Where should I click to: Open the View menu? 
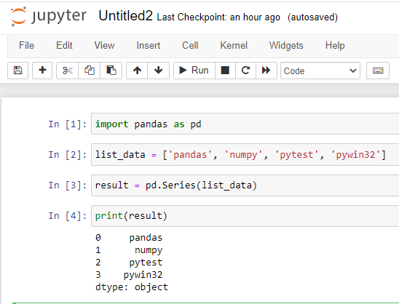pos(104,46)
